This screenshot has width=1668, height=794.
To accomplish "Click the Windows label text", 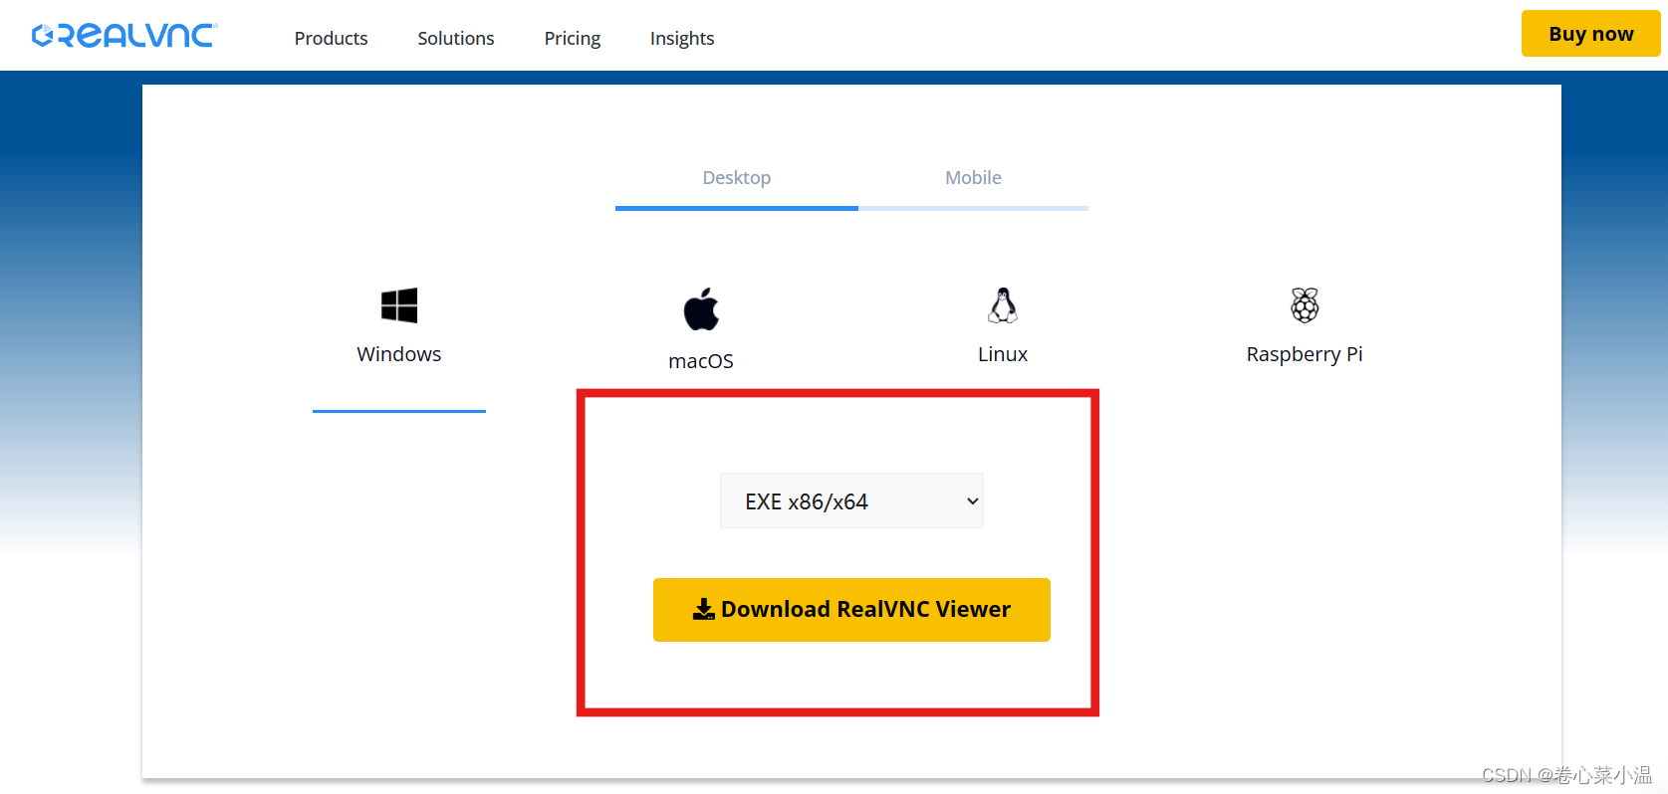I will [x=399, y=354].
